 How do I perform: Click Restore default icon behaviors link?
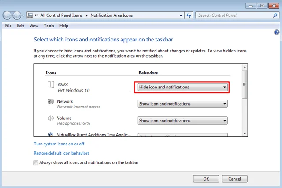(x=62, y=153)
